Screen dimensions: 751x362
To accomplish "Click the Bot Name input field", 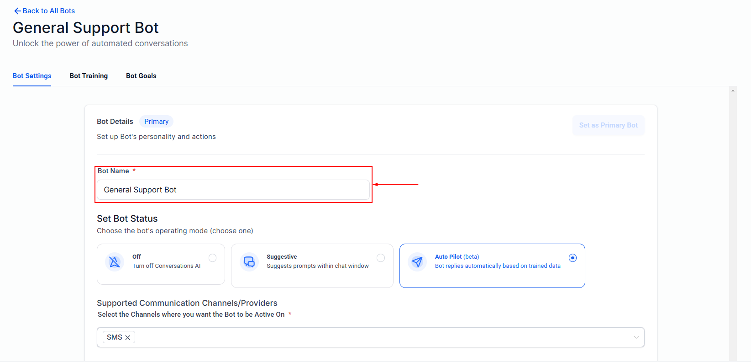I will click(x=233, y=190).
